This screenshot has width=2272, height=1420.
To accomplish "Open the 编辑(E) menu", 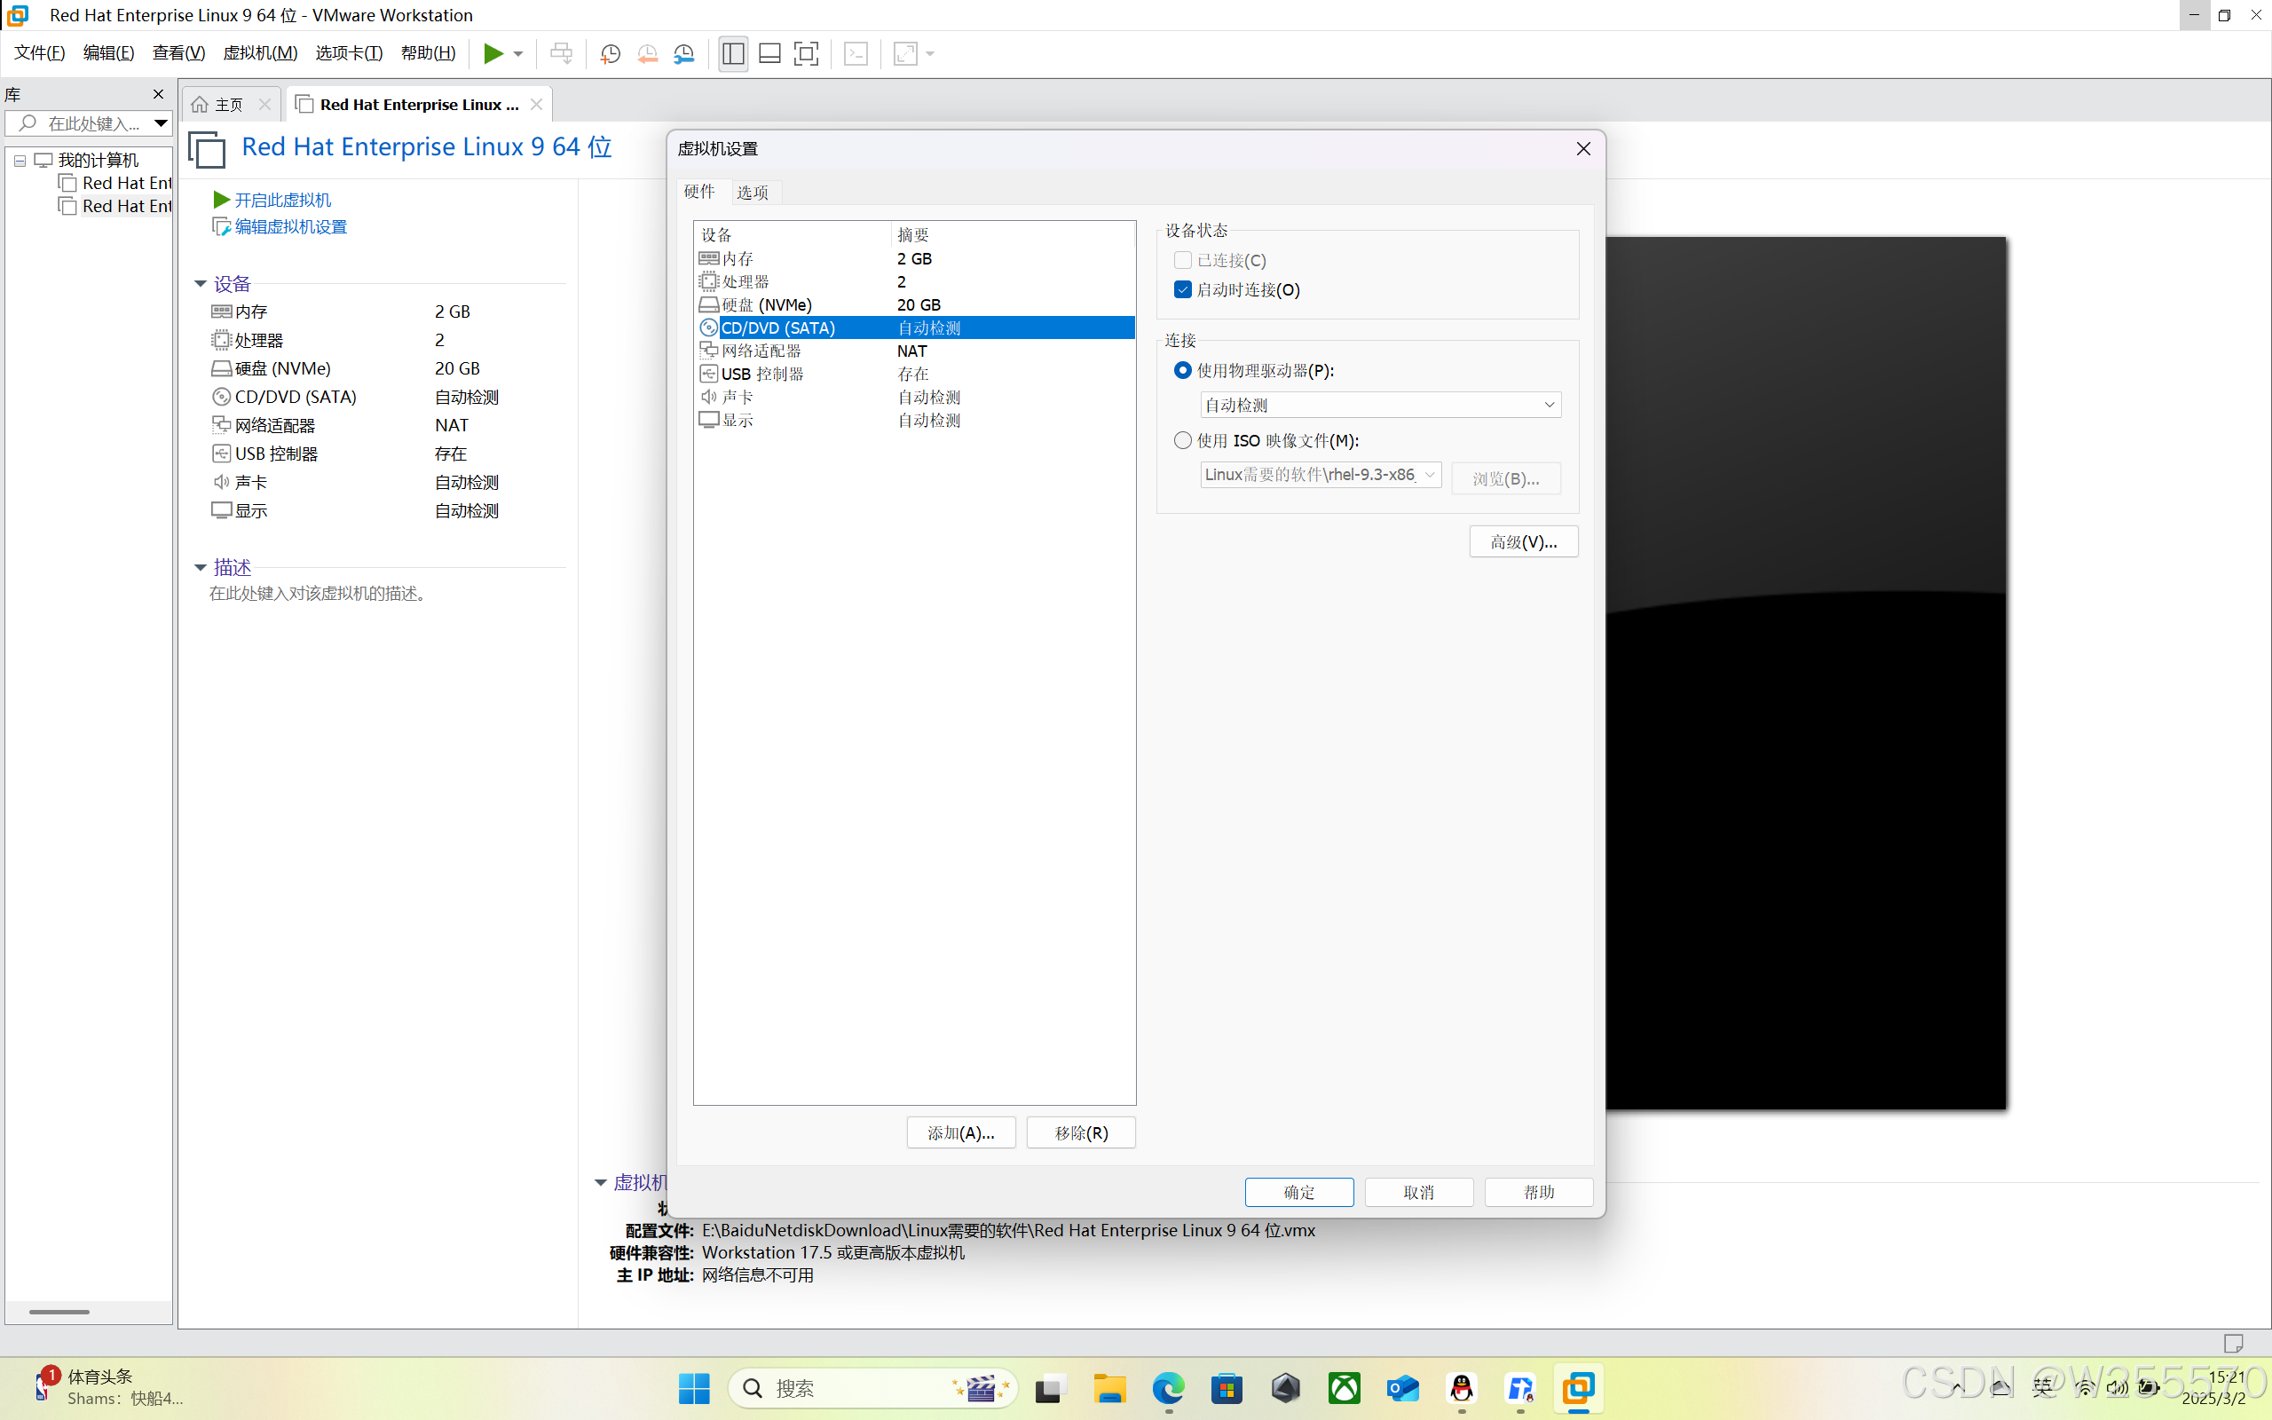I will (x=109, y=52).
